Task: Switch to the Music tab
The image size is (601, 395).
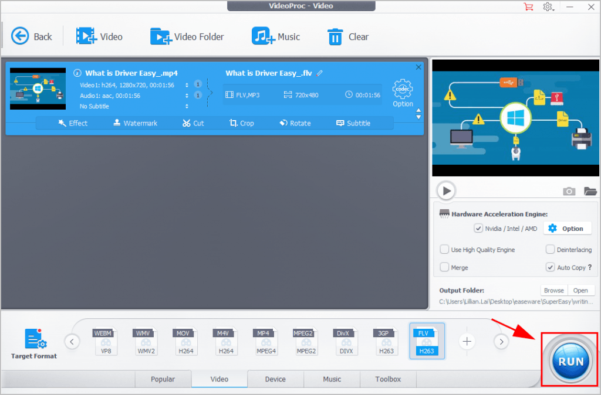Action: click(332, 379)
